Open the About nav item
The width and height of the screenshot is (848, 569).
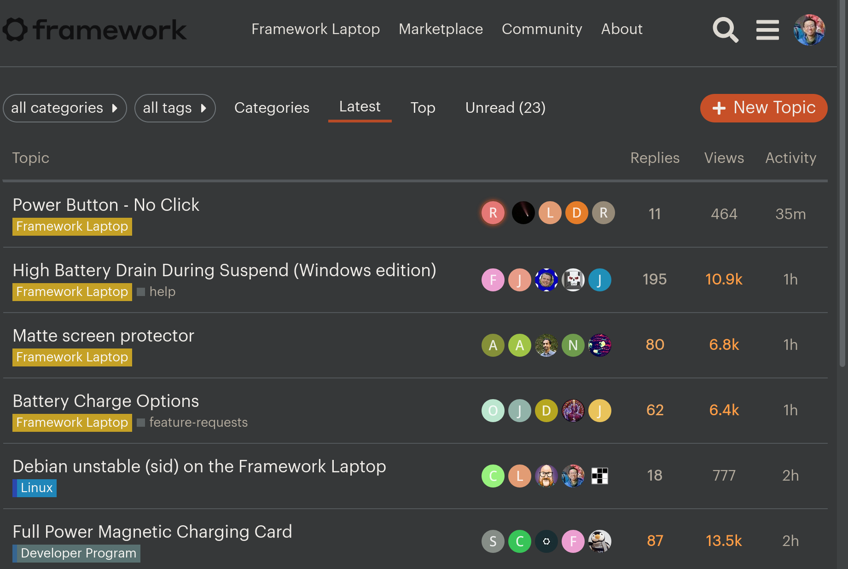(x=622, y=29)
